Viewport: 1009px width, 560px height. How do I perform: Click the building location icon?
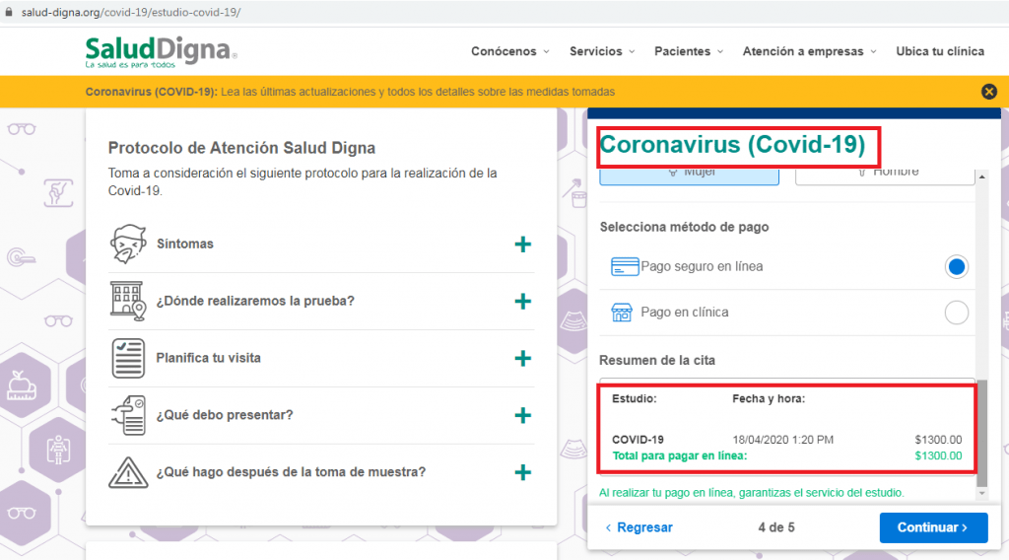click(x=127, y=301)
